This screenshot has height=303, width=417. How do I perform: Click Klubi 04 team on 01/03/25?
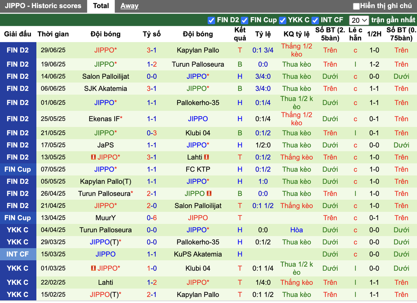tap(198, 268)
